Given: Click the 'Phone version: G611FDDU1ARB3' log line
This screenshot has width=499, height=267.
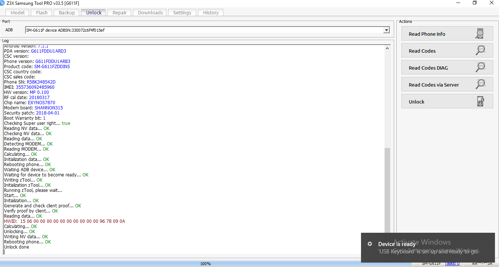Looking at the screenshot, I should [x=37, y=62].
